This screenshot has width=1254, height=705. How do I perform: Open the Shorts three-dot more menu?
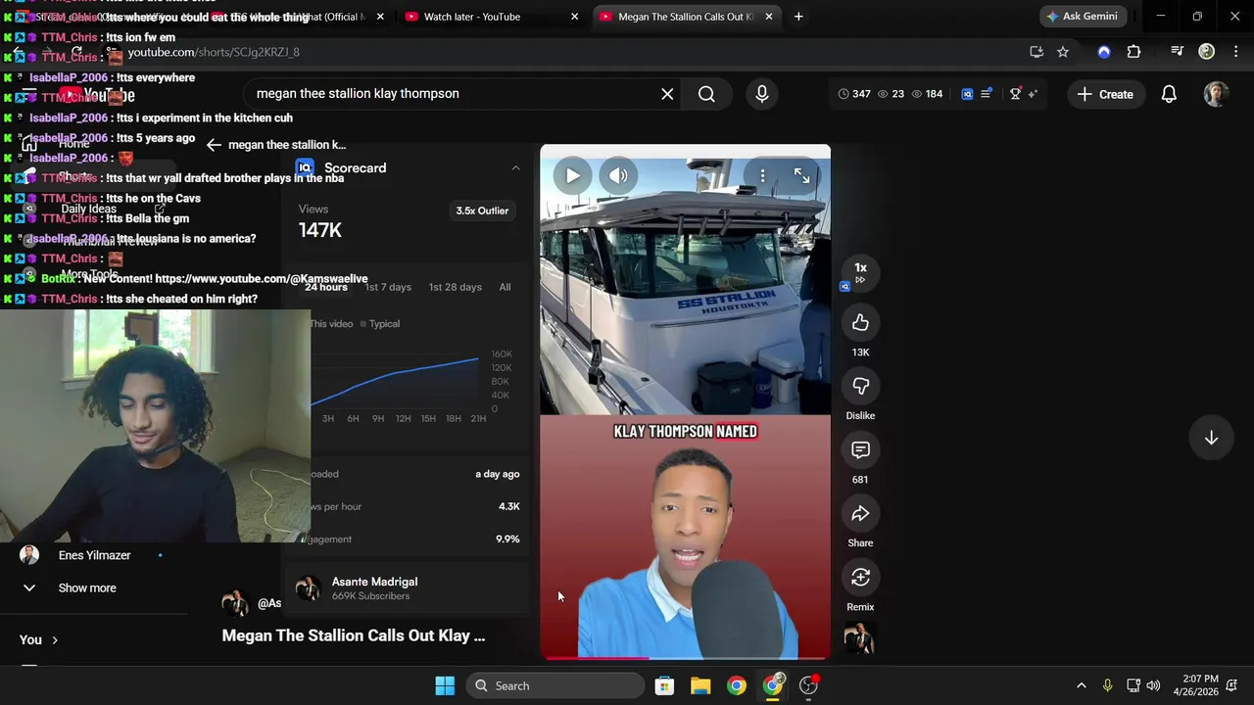point(762,175)
